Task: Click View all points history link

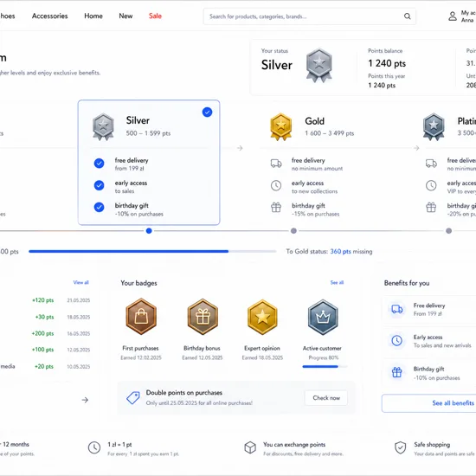Action: pyautogui.click(x=81, y=283)
